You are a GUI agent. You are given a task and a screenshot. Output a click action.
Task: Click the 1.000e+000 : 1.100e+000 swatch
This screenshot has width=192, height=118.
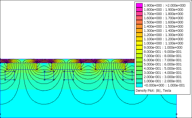(x=139, y=43)
